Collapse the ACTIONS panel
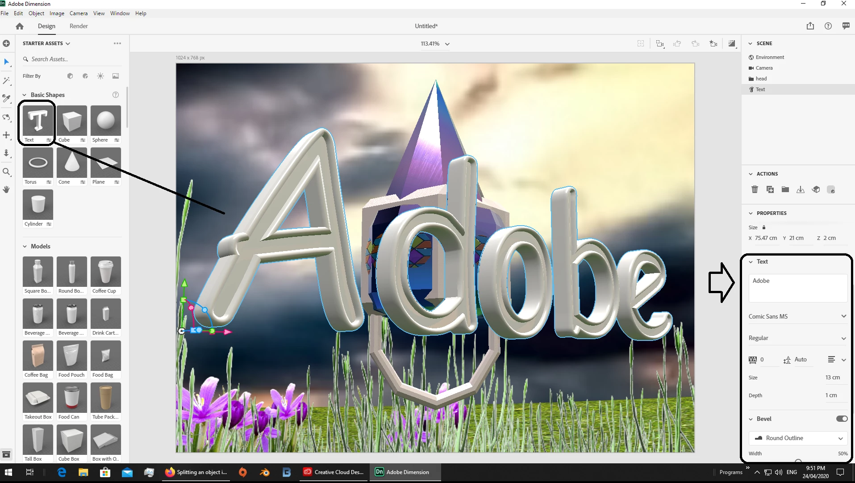This screenshot has width=855, height=483. [751, 174]
